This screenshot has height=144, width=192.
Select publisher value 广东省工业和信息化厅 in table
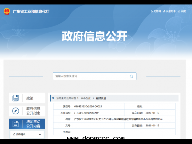click(86, 113)
